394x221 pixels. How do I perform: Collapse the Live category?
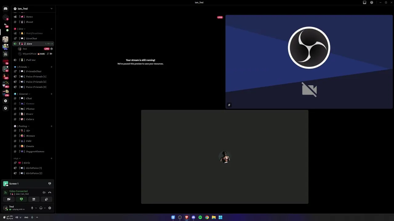(21, 29)
